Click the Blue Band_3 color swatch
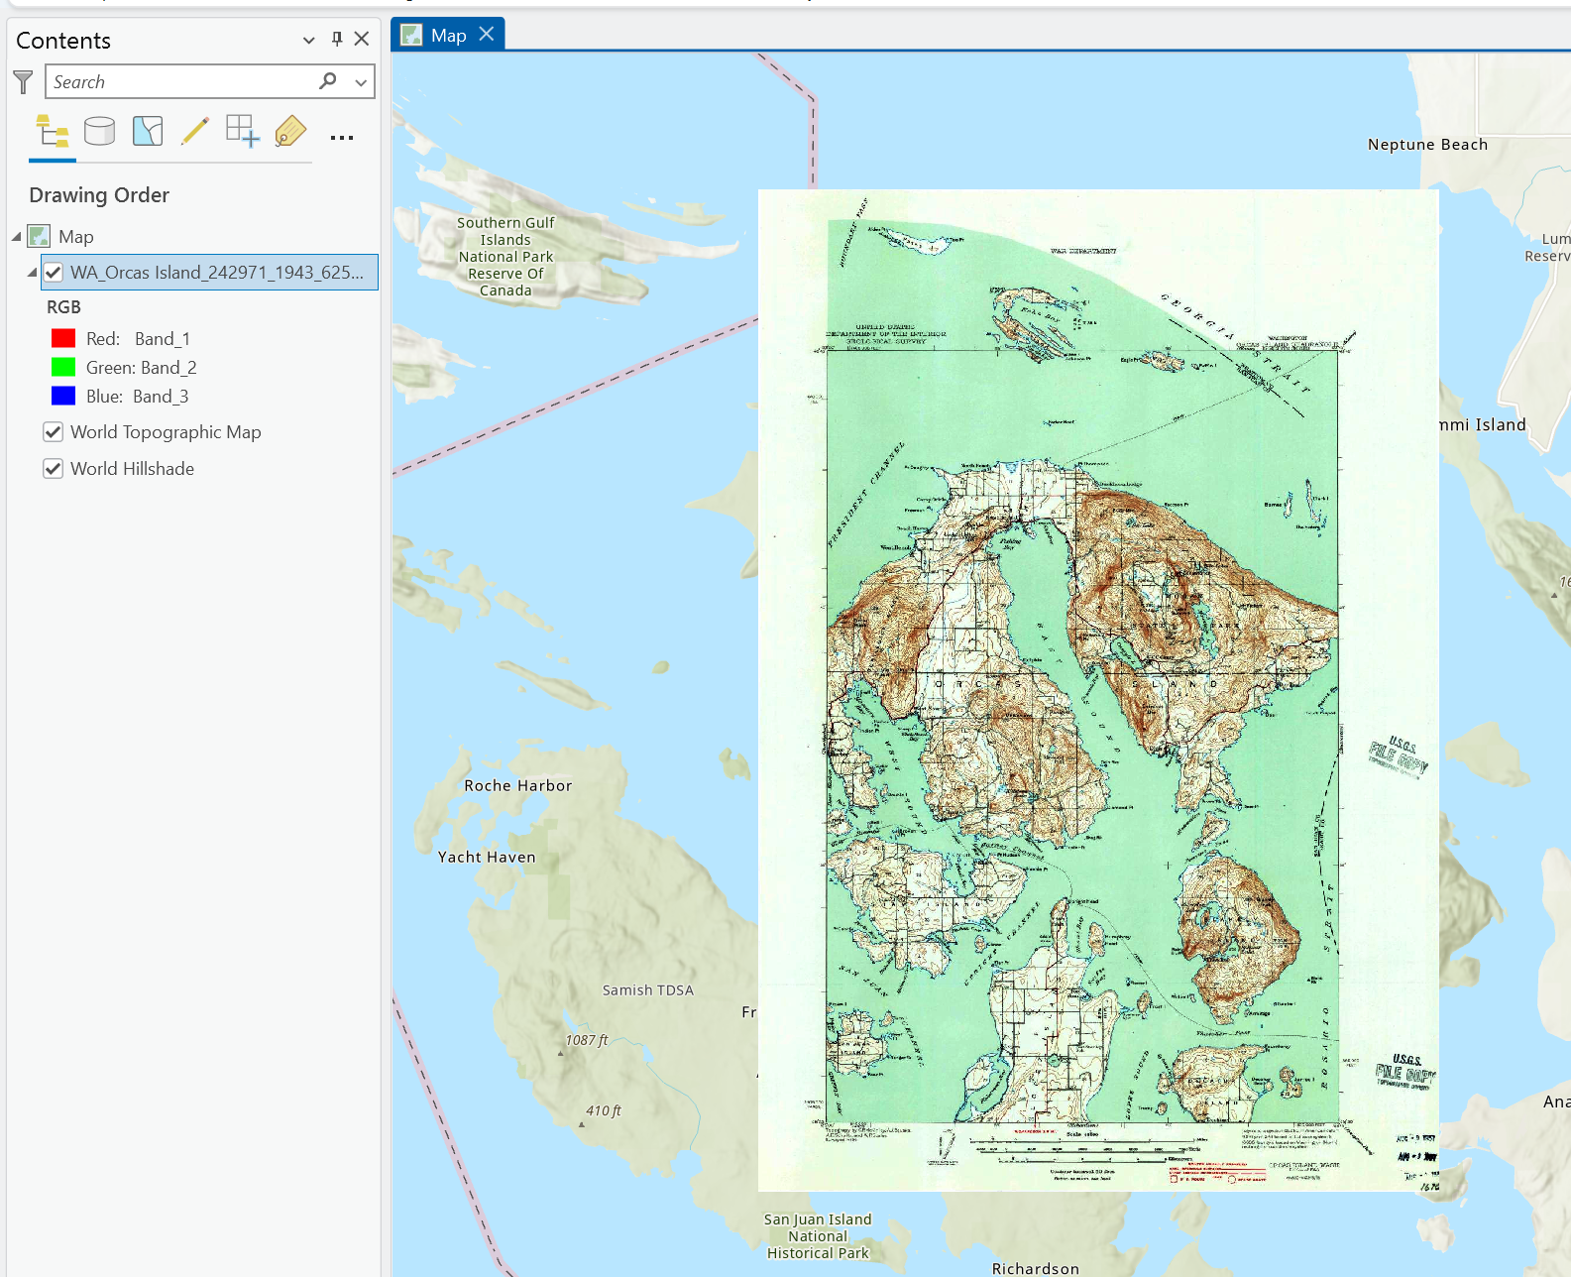This screenshot has height=1277, width=1571. pyautogui.click(x=63, y=396)
